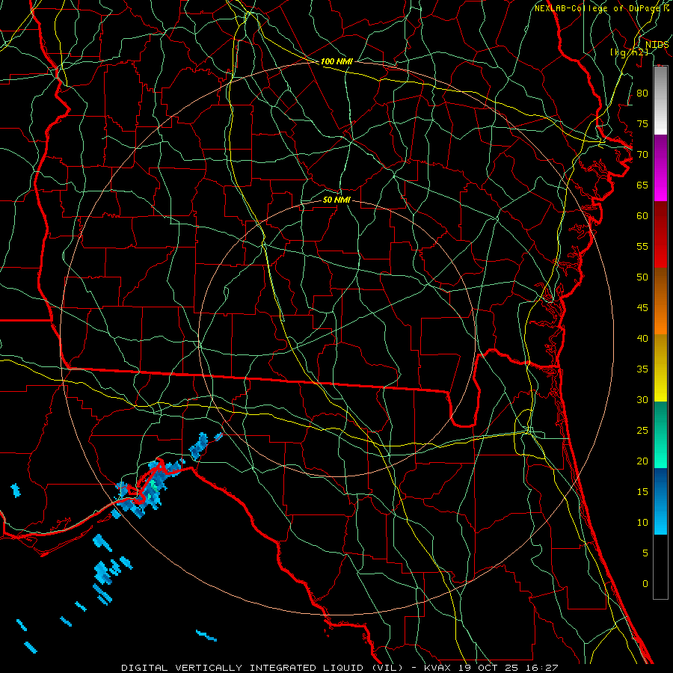Click the legend value "80"
Image resolution: width=673 pixels, height=673 pixels.
642,93
